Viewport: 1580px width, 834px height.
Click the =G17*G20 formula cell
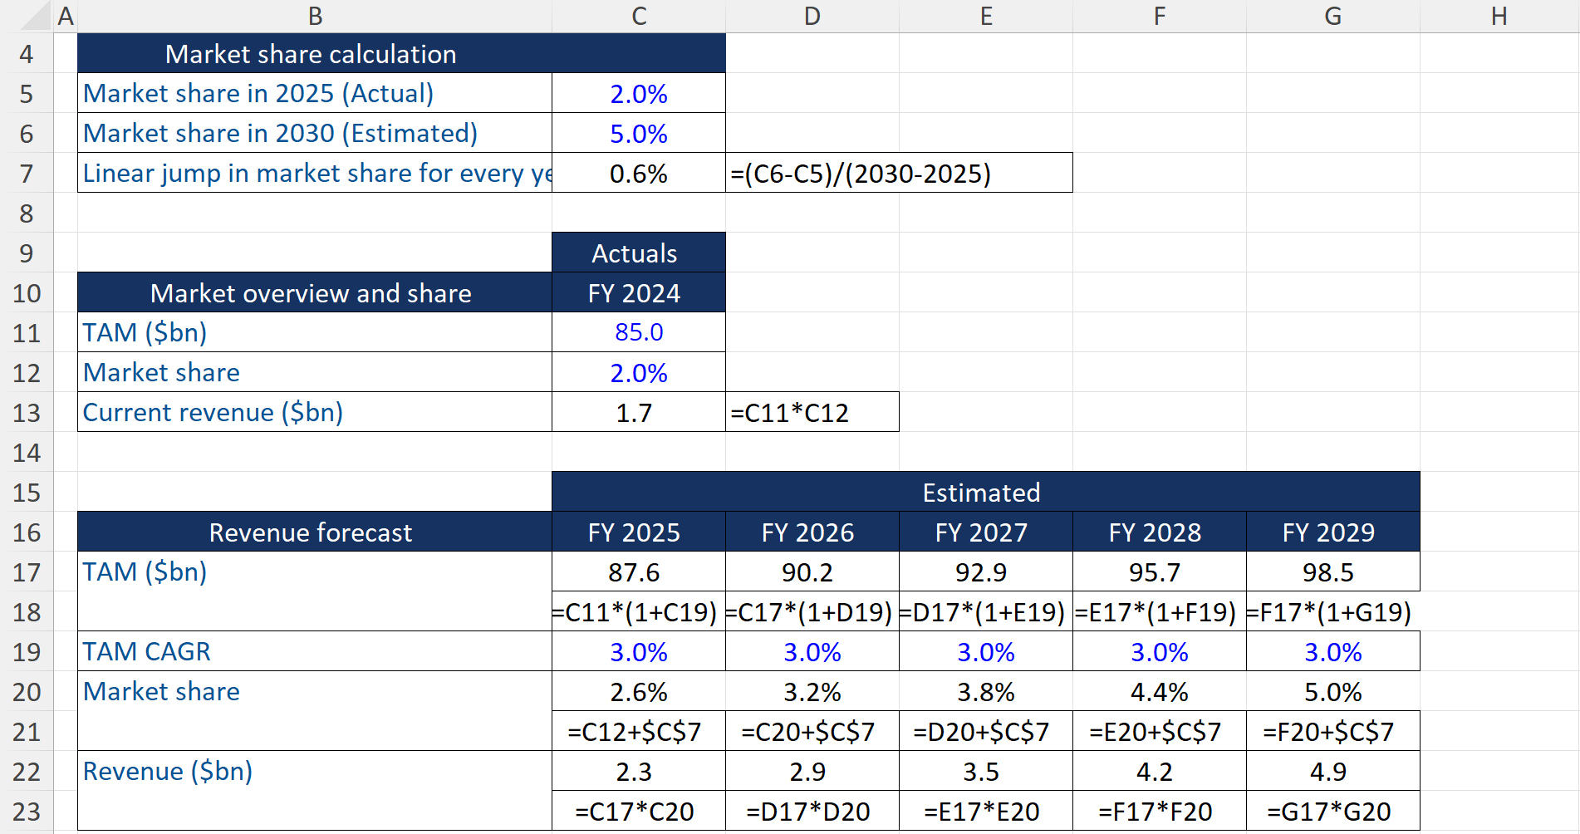(1332, 812)
